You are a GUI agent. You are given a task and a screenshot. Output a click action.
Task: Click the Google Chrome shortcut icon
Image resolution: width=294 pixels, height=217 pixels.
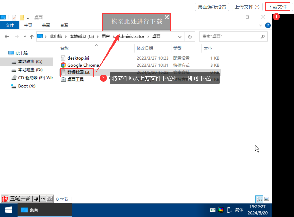[x=63, y=65]
